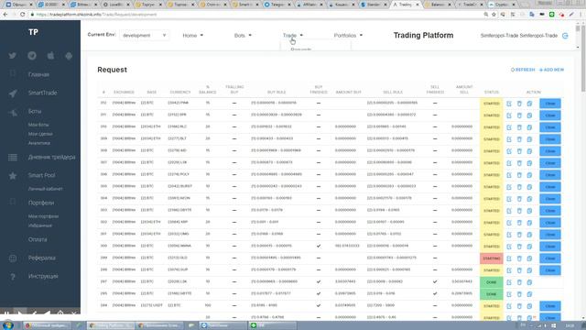The width and height of the screenshot is (586, 330).
Task: Click the DONE status of row 297
Action: coord(492,282)
